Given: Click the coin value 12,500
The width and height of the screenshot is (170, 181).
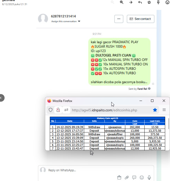Looking at the screenshot, I should coord(135,148).
